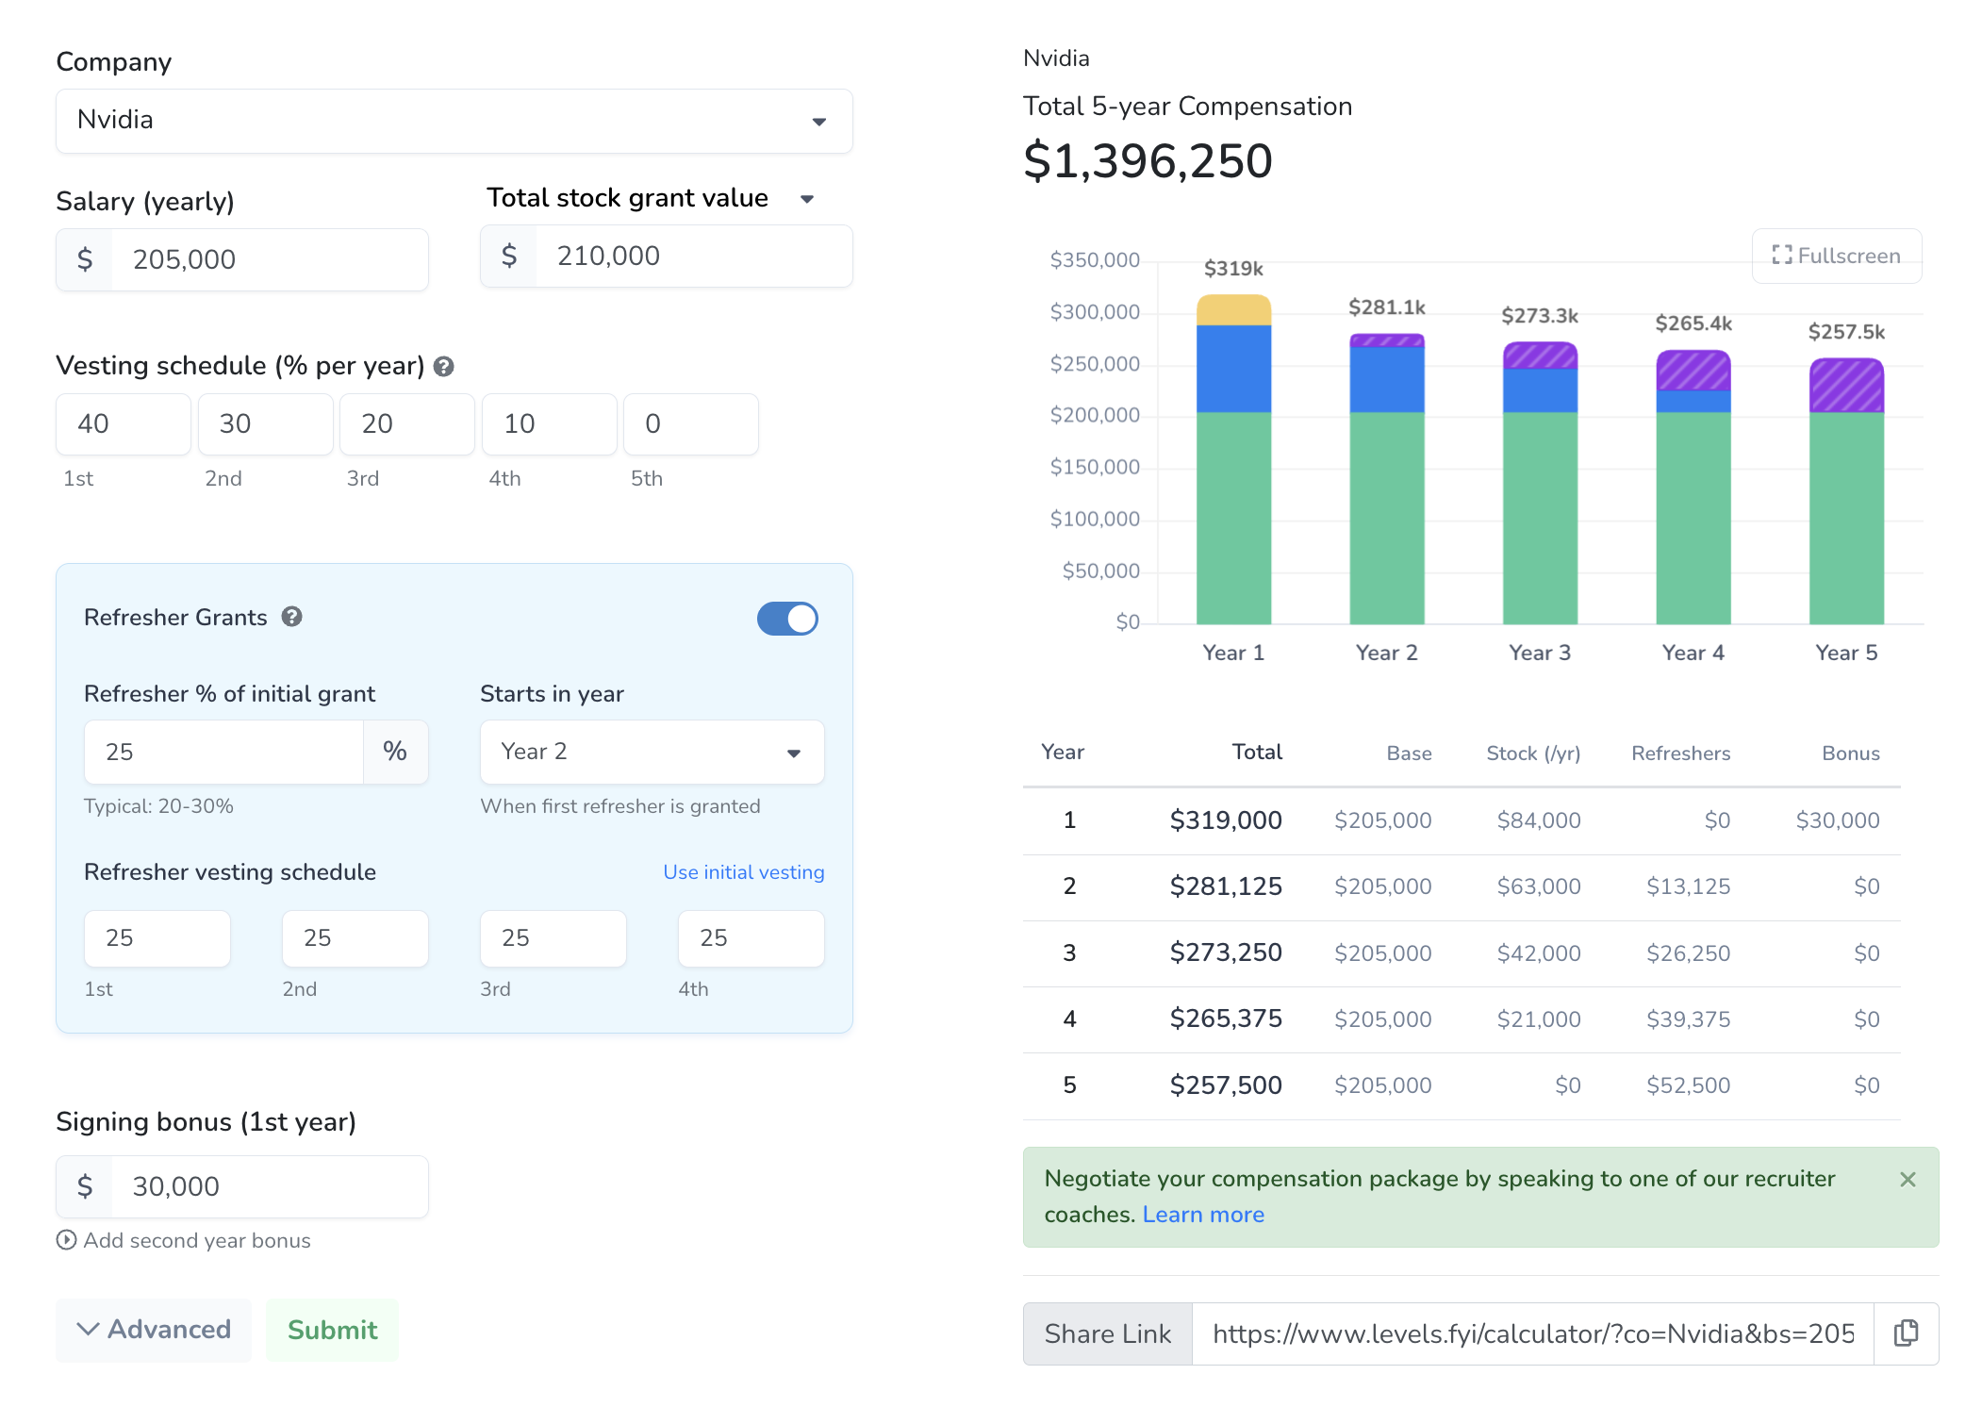Open the Learn more link
1982x1424 pixels.
tap(1202, 1215)
